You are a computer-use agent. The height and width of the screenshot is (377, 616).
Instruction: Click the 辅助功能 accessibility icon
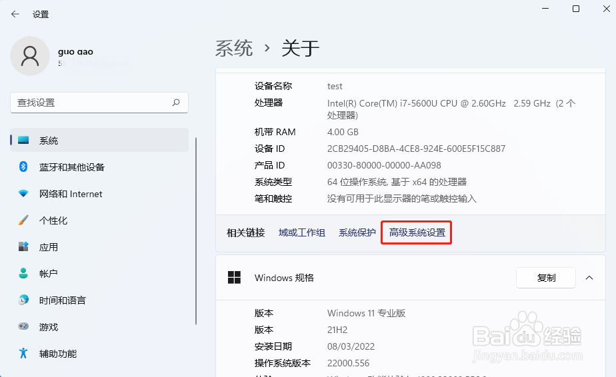23,353
